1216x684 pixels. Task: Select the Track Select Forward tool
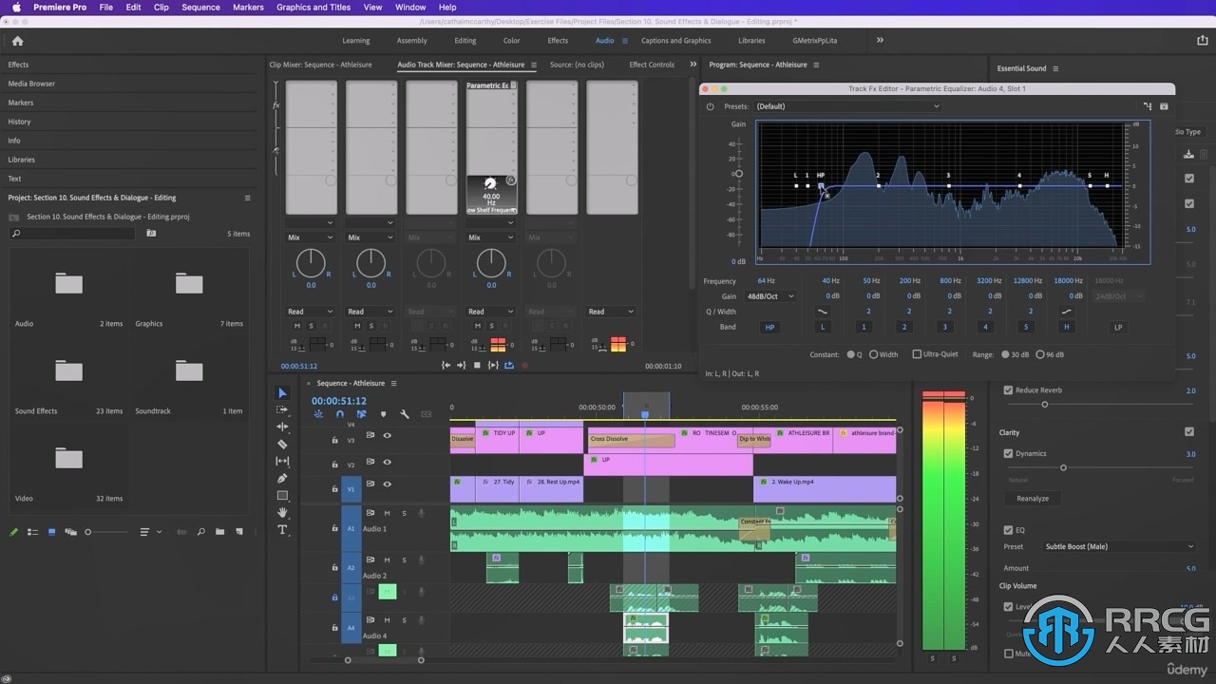click(x=282, y=409)
